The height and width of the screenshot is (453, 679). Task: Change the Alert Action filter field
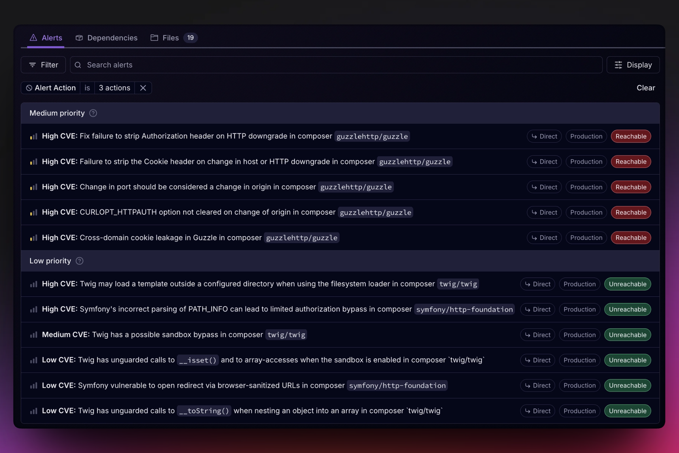[x=51, y=88]
